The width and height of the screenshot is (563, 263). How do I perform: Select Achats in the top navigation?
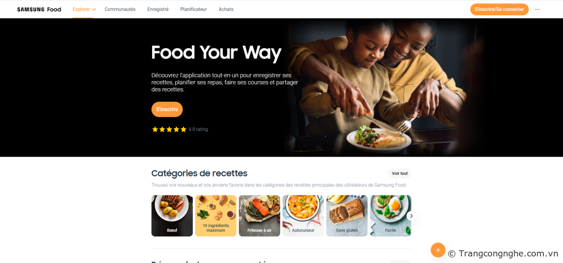[226, 9]
